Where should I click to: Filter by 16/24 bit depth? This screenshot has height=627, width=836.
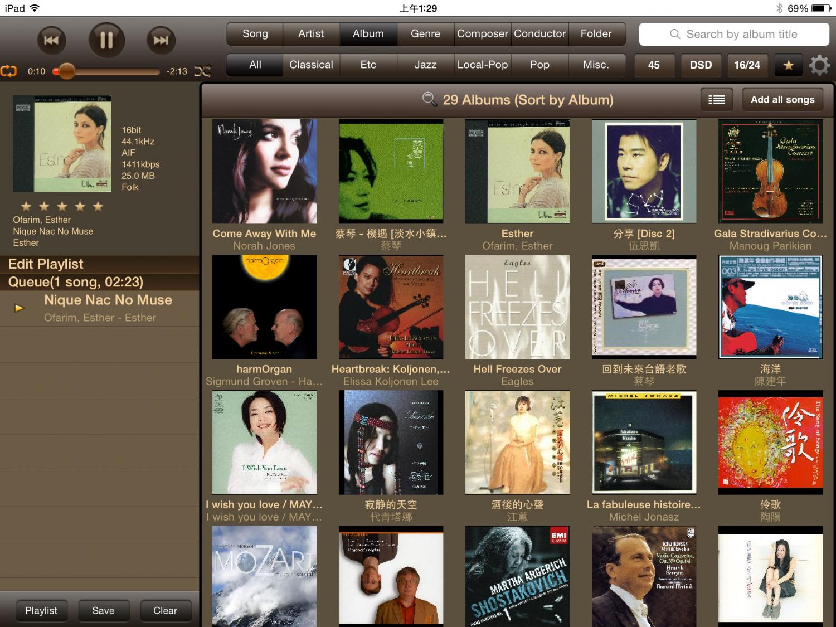(747, 65)
